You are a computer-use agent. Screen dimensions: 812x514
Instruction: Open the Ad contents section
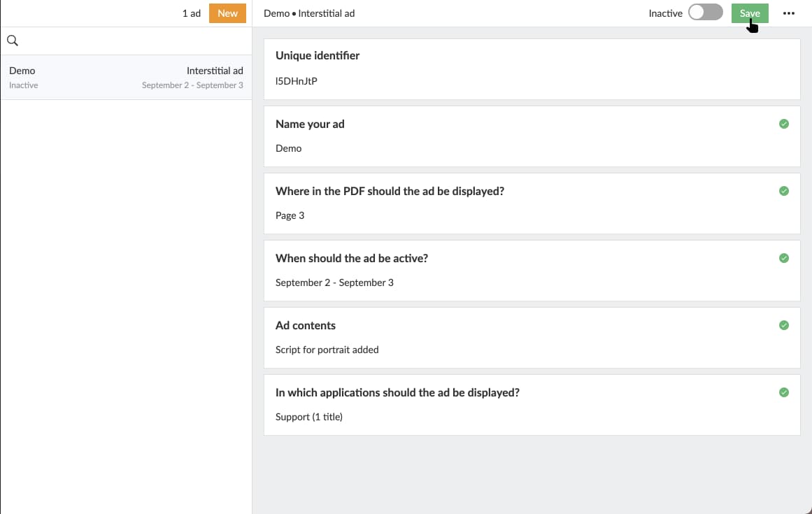306,325
